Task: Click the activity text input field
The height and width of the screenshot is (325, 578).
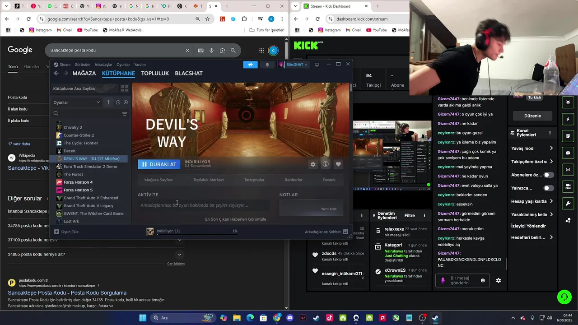Action: (x=204, y=205)
